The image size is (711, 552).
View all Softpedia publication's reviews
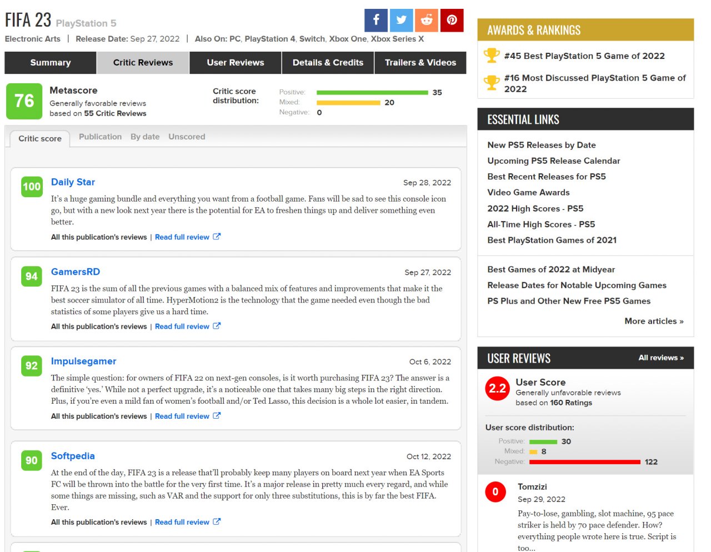[x=99, y=522]
